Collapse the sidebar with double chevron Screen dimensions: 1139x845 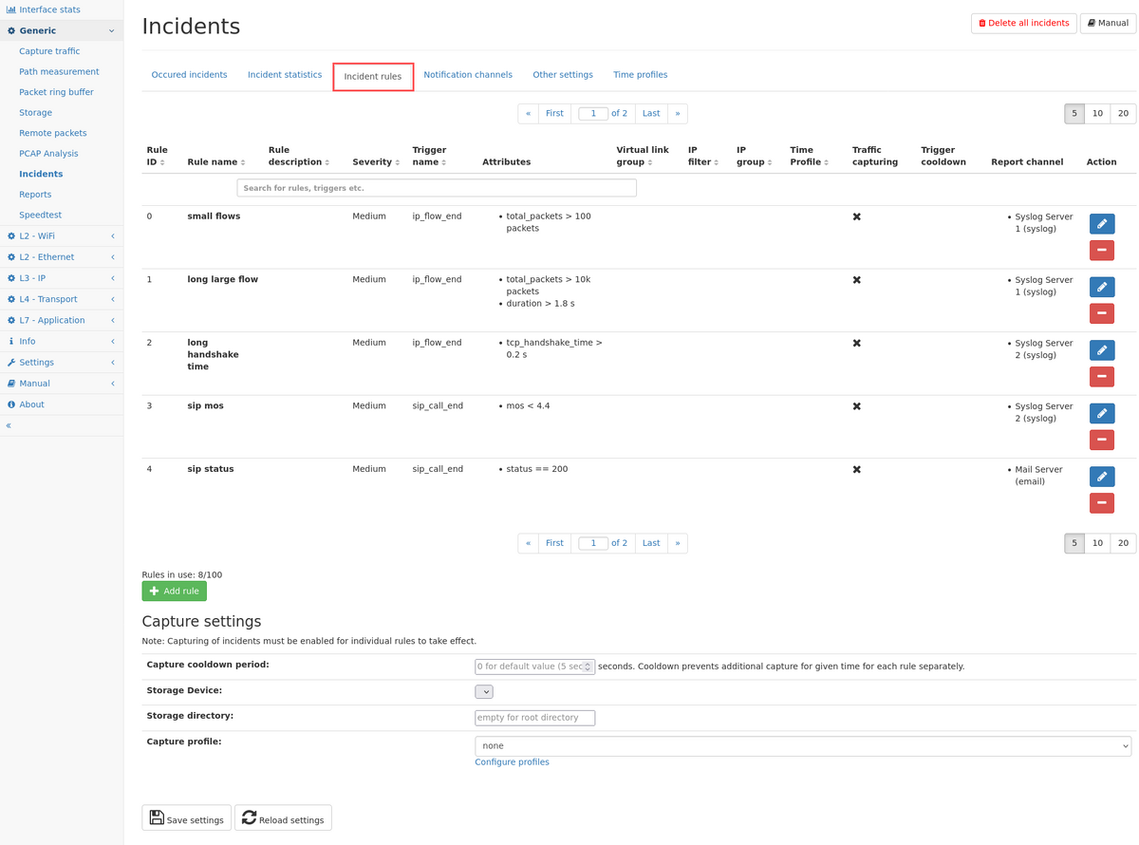(9, 426)
